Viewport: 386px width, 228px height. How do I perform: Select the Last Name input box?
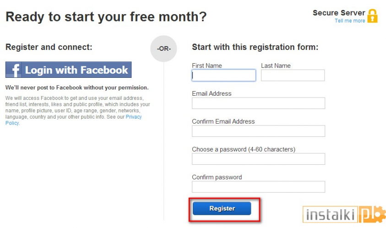[x=293, y=76]
